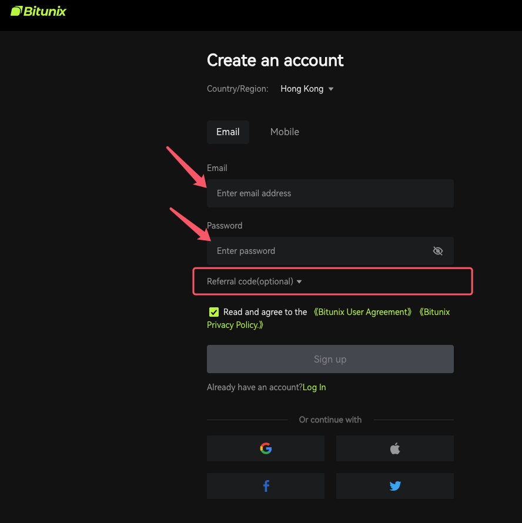
Task: Click the Already have an account? text
Action: [255, 387]
